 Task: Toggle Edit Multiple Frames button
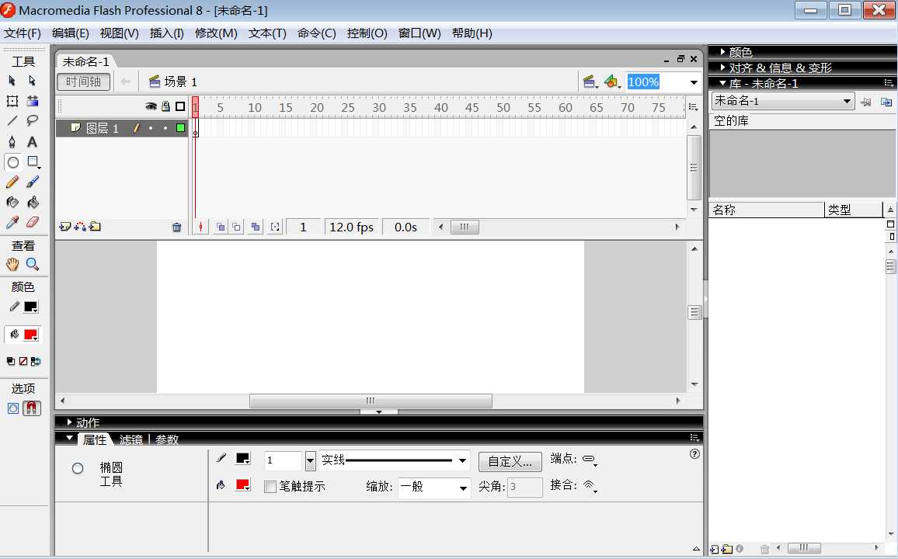click(x=256, y=227)
